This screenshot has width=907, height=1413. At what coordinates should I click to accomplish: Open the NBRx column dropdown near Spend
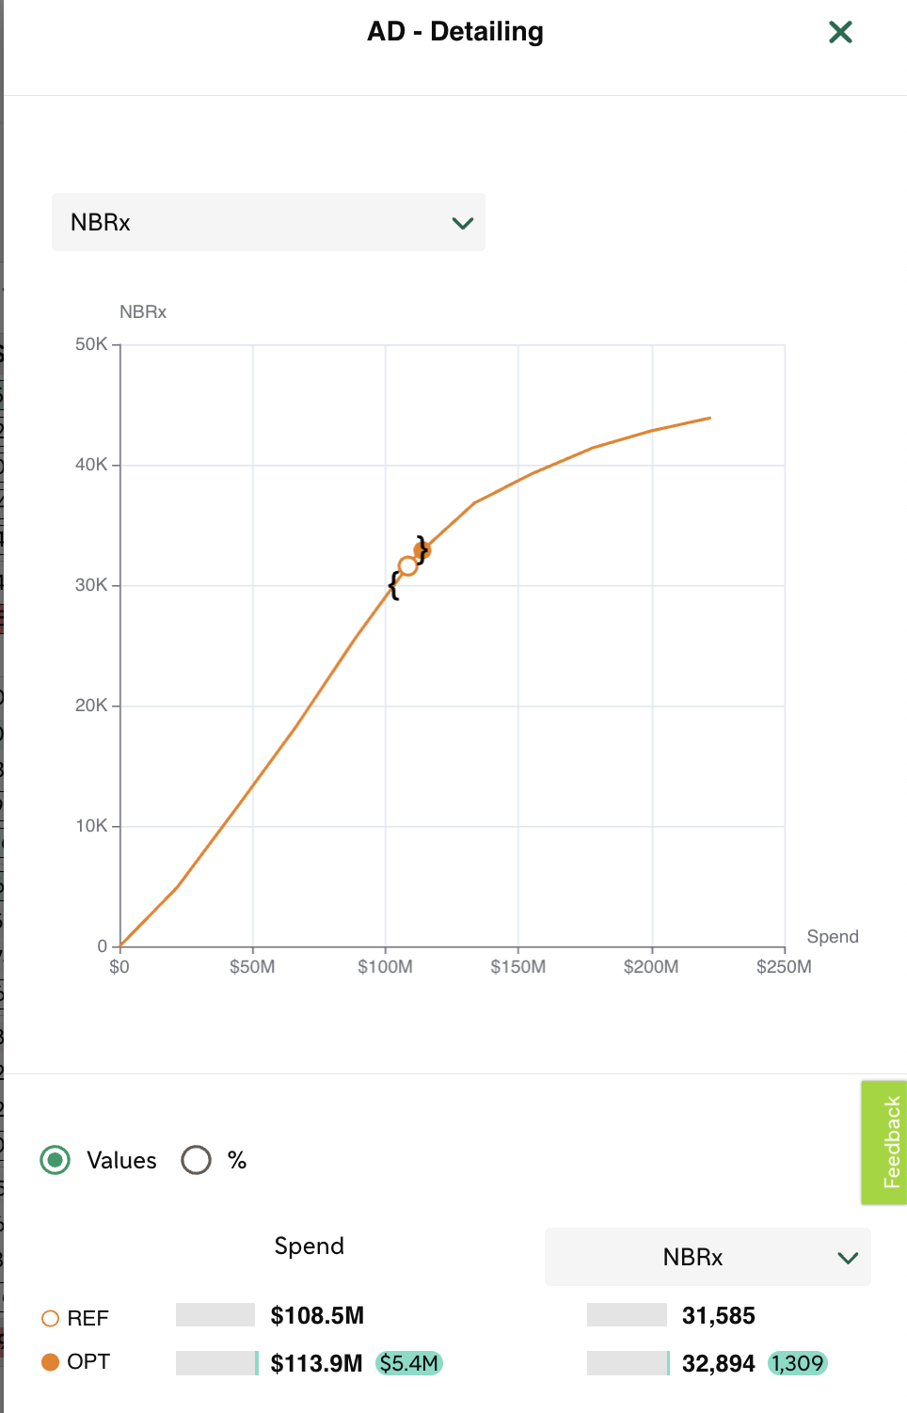pyautogui.click(x=708, y=1257)
